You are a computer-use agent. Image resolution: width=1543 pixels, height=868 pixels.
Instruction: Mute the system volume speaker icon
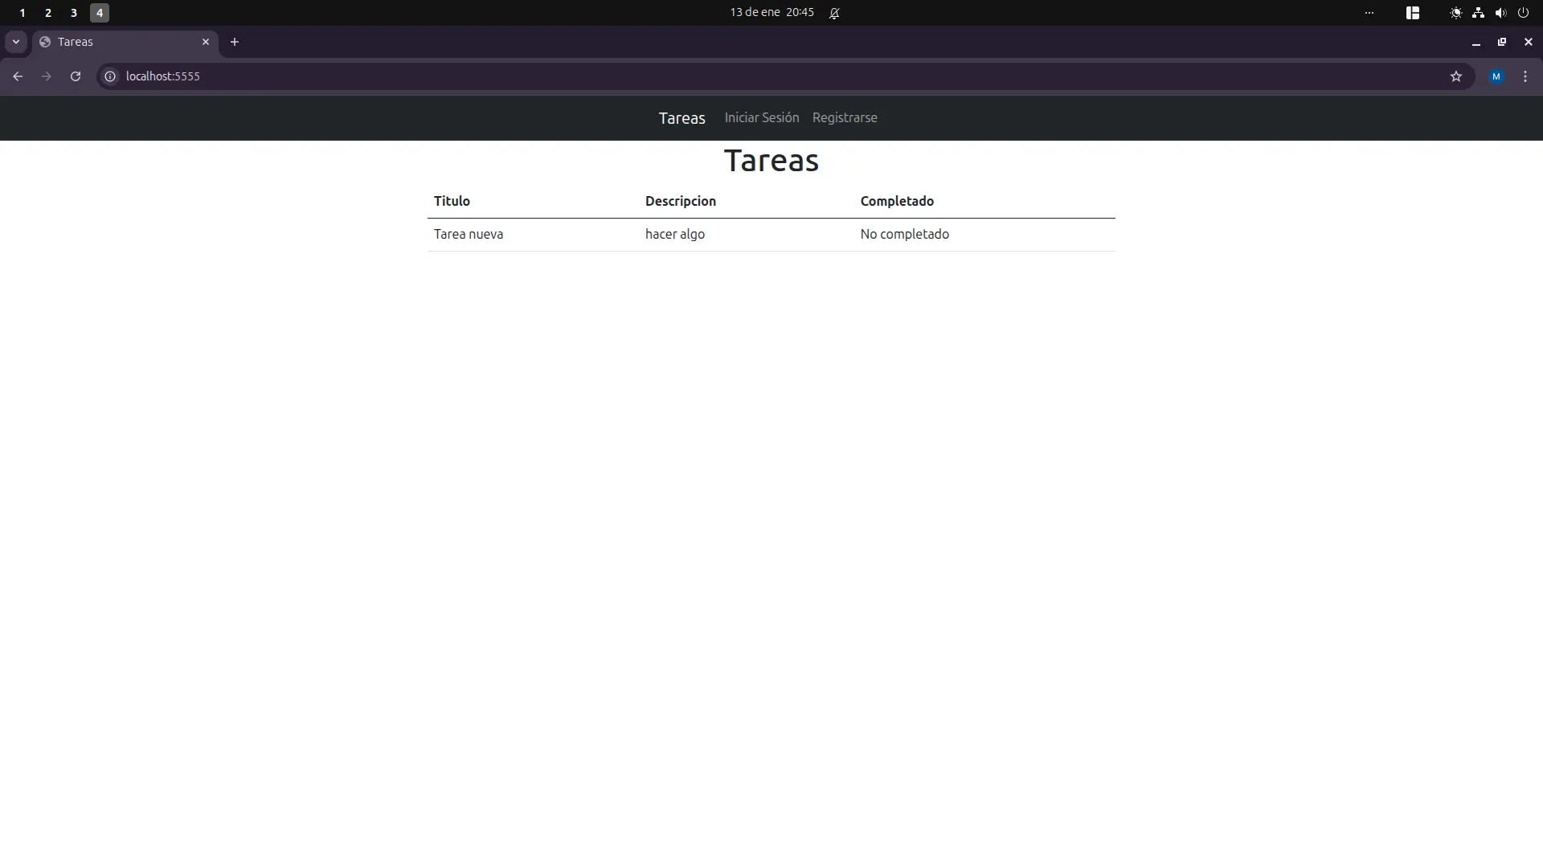coord(1501,12)
